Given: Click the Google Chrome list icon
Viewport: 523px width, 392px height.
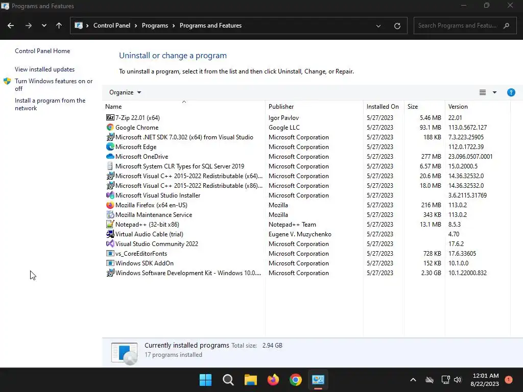Looking at the screenshot, I should 110,127.
